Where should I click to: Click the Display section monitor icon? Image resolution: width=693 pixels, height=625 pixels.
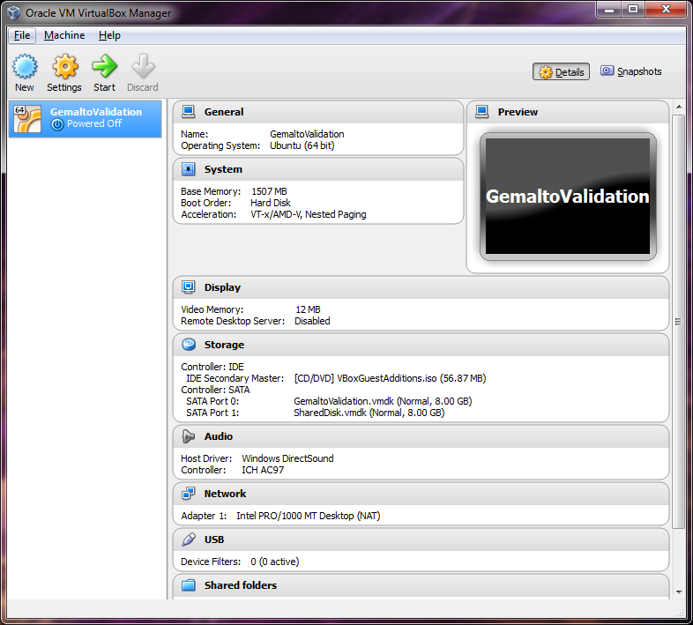click(189, 287)
